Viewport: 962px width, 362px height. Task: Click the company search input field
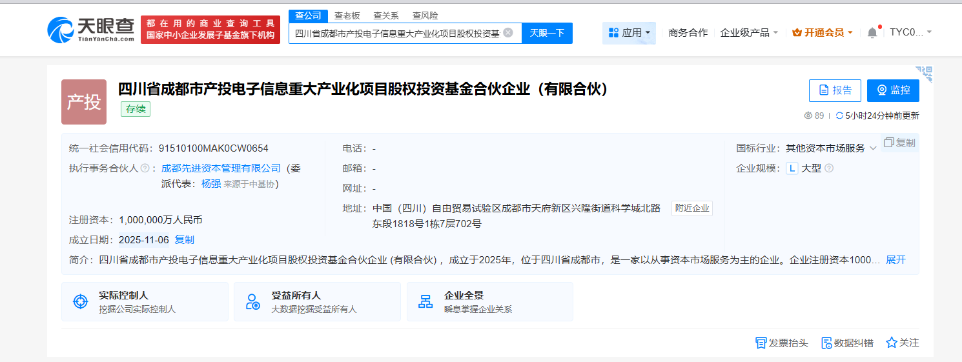(x=396, y=33)
